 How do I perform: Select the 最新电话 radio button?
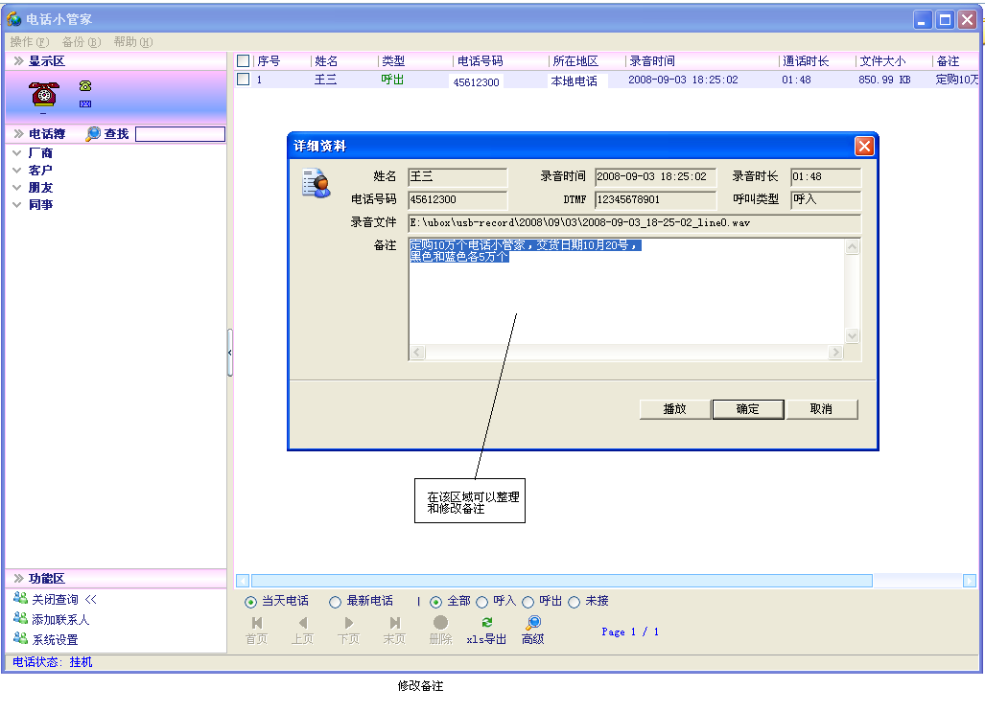click(x=335, y=602)
